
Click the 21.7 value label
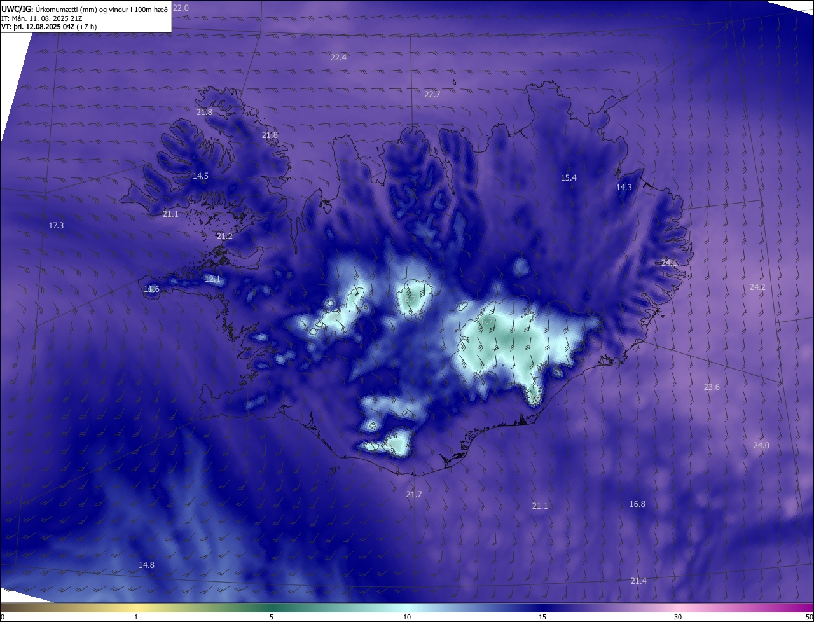[x=414, y=494]
